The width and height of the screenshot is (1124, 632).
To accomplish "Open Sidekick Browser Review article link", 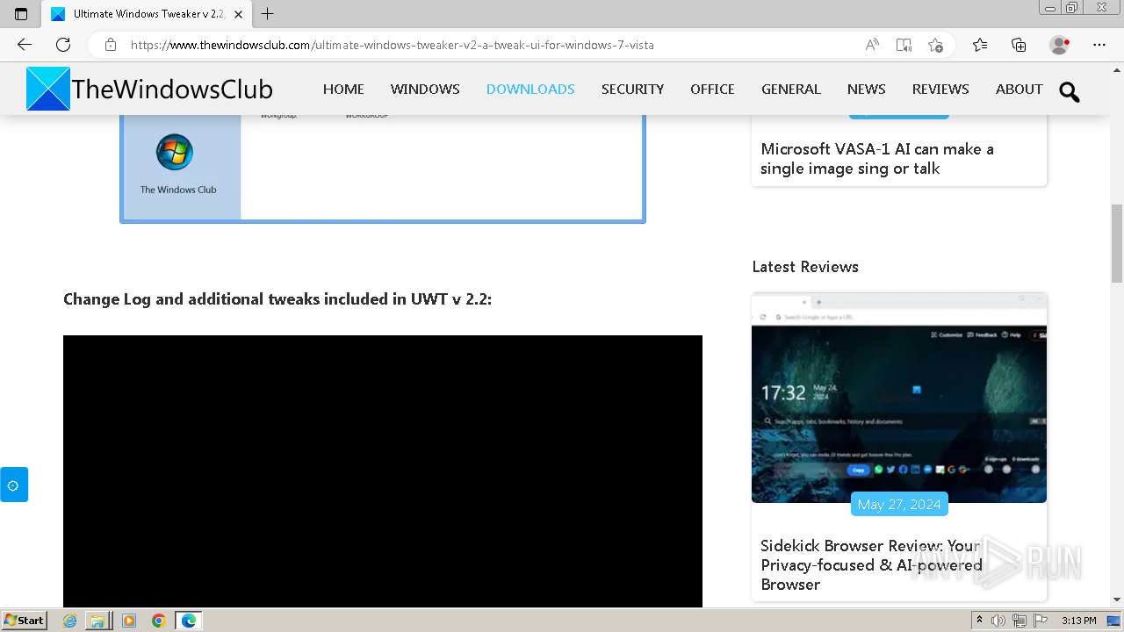I will point(871,564).
